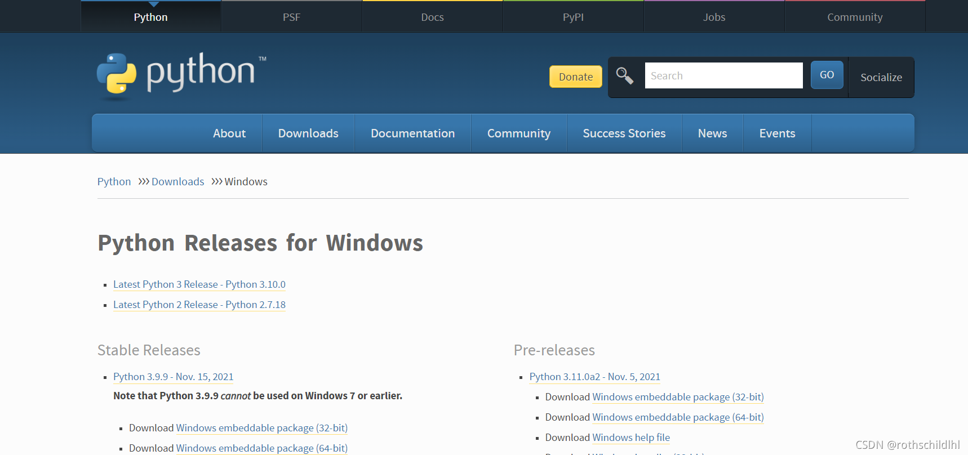The width and height of the screenshot is (968, 455).
Task: Click the yellow Donate button
Action: pos(576,77)
